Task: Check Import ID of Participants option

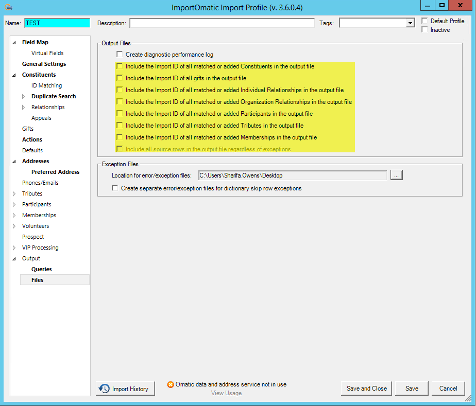Action: coord(120,113)
